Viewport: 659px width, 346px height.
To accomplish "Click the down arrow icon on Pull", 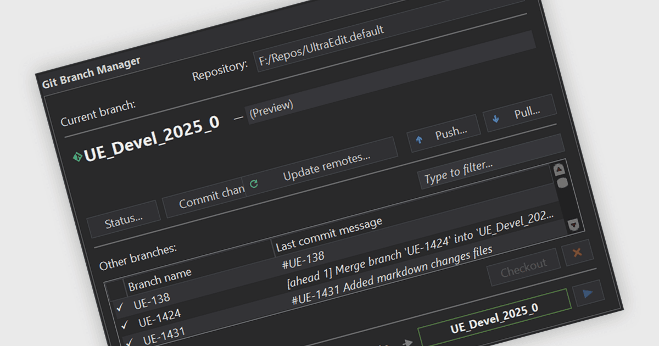I will (x=496, y=119).
